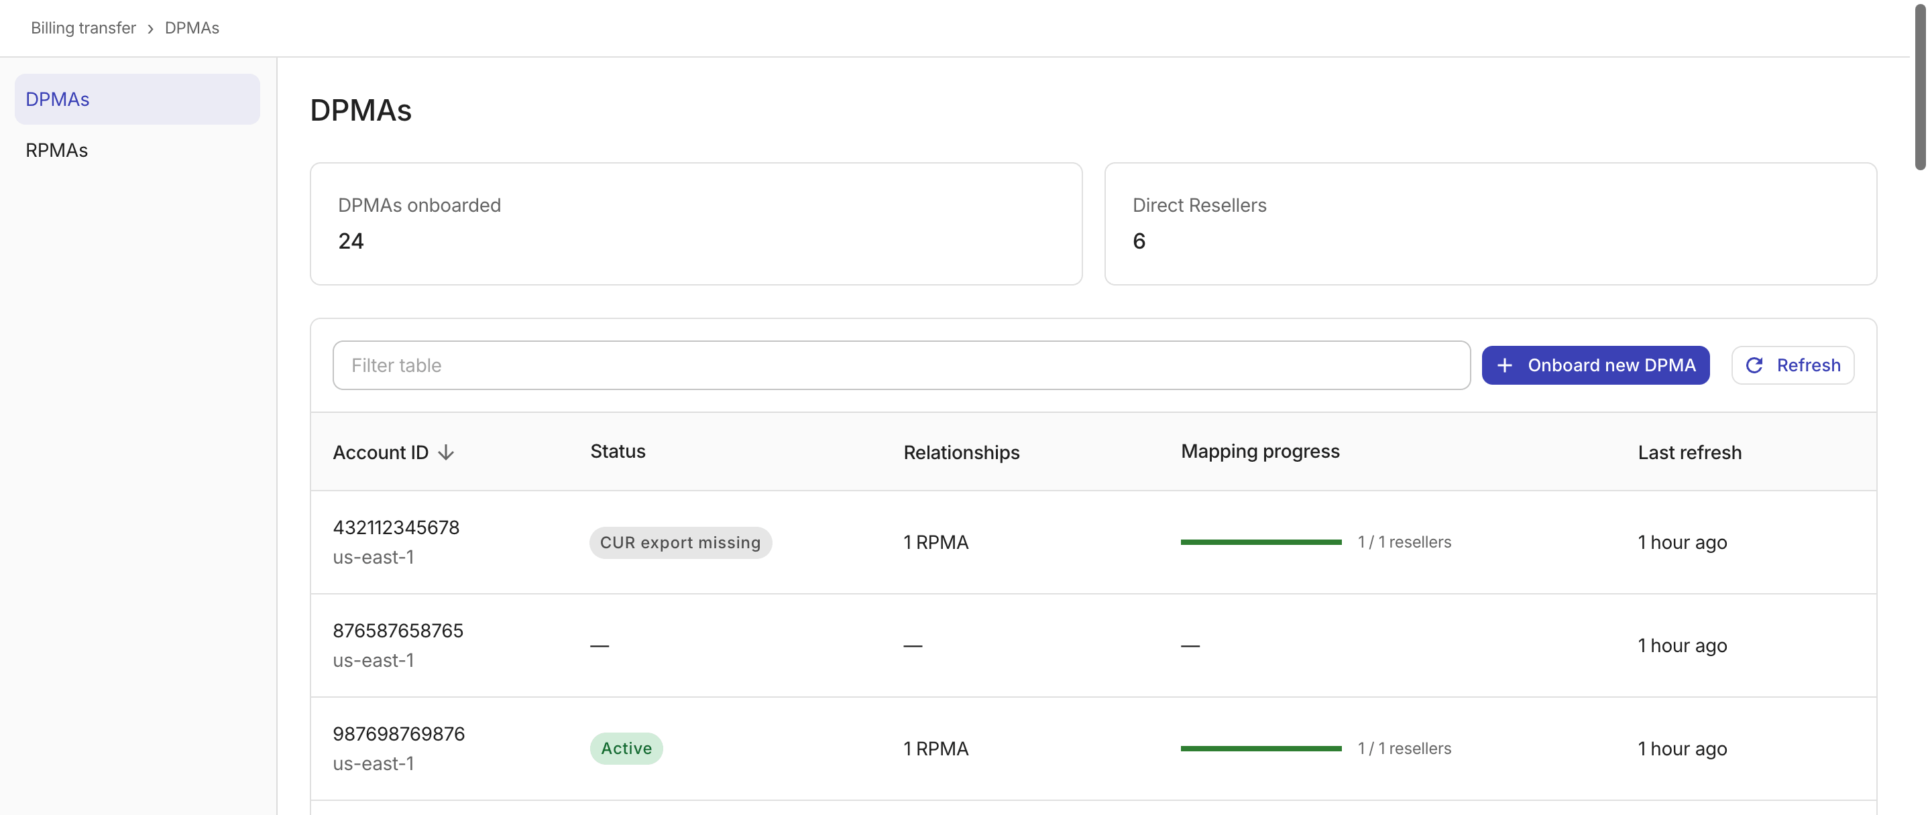Click the Last refresh column header

pos(1689,452)
